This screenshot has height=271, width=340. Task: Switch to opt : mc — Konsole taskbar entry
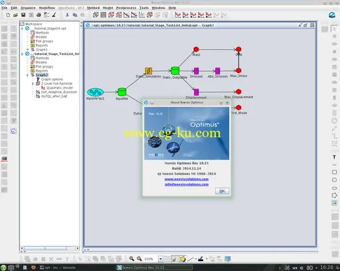pyautogui.click(x=58, y=268)
